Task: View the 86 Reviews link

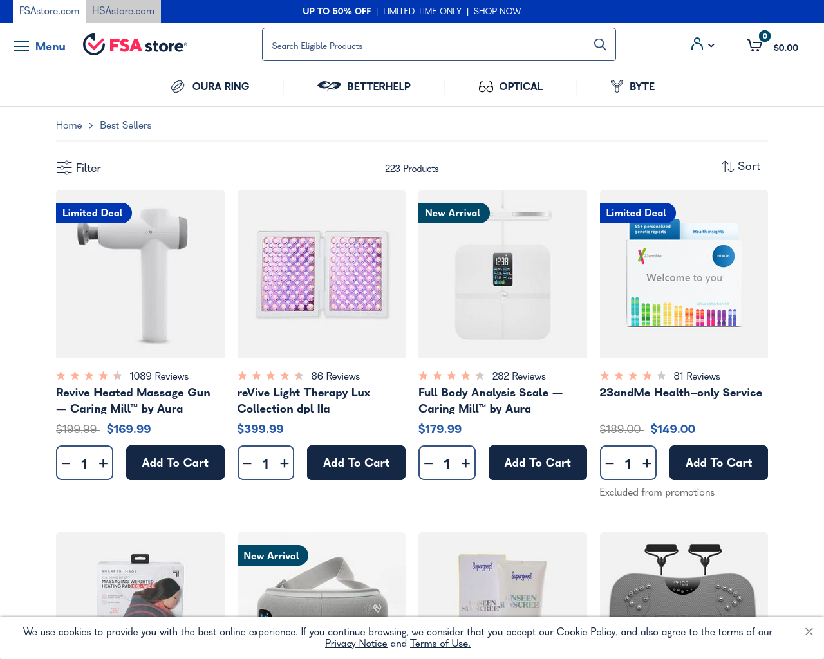Action: point(335,376)
